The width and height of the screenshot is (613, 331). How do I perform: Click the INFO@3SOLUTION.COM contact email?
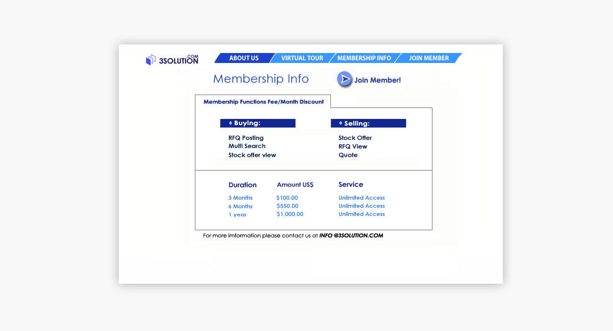(351, 235)
